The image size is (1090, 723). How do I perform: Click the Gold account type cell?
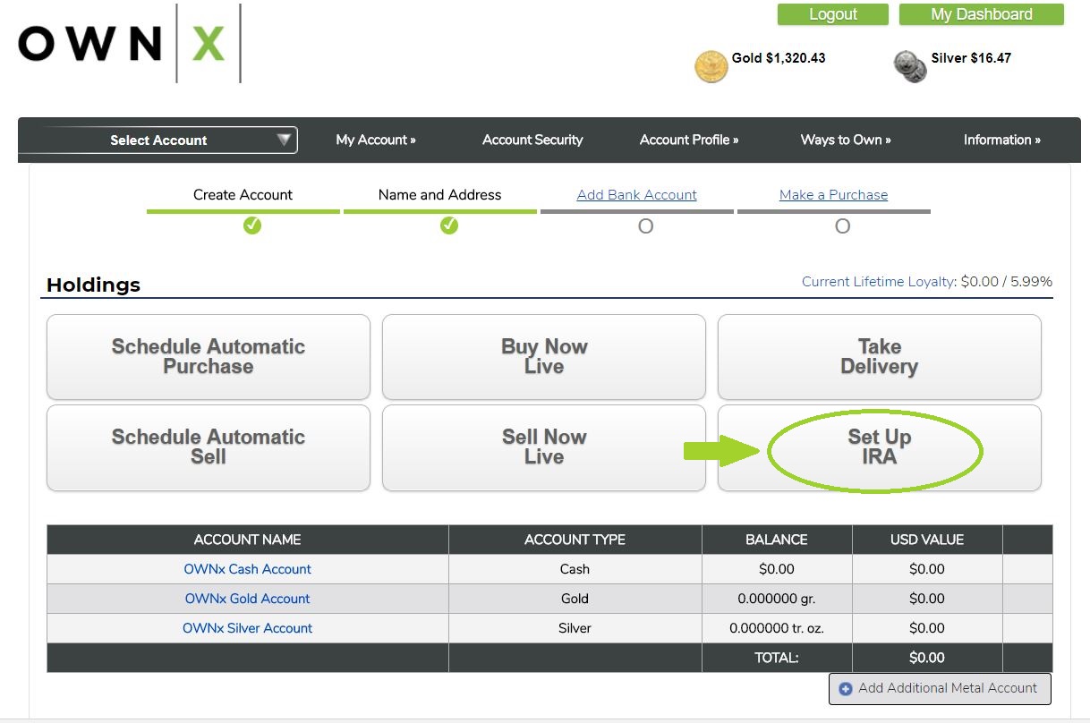click(x=575, y=599)
